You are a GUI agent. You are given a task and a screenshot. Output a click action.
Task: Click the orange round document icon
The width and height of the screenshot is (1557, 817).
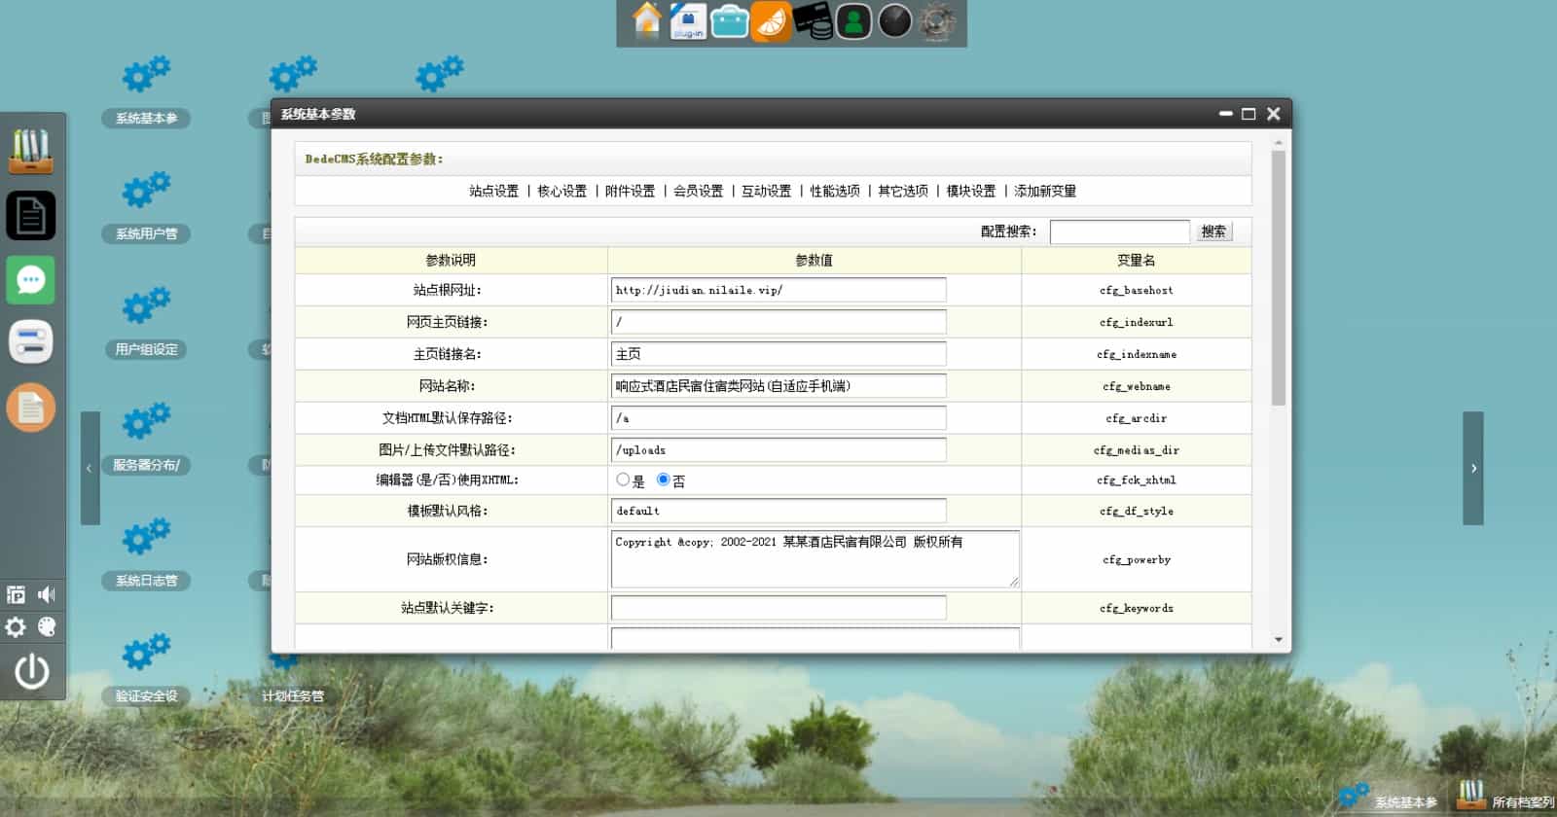tap(31, 408)
